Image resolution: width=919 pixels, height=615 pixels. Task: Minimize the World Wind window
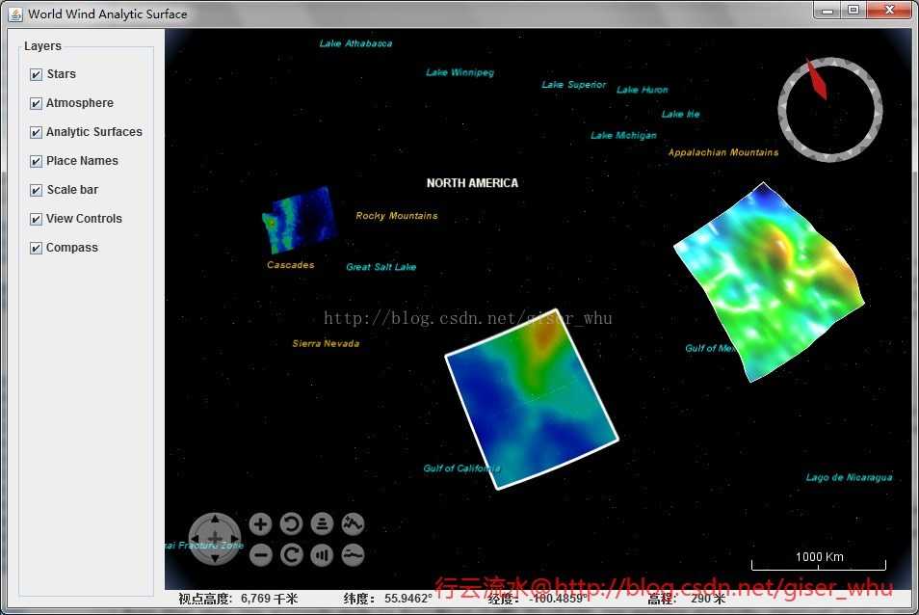pyautogui.click(x=827, y=11)
